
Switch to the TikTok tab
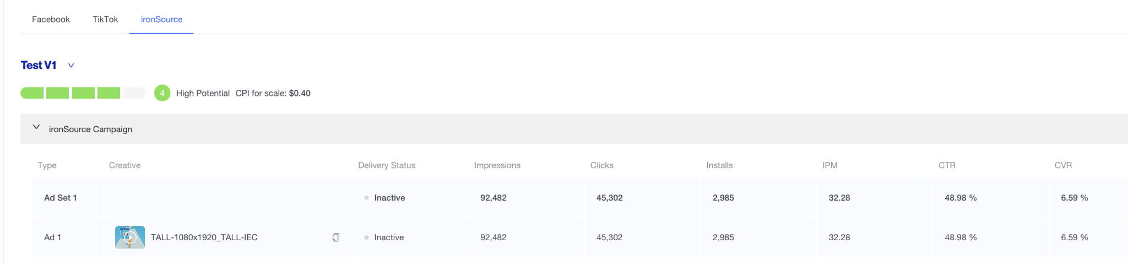click(105, 19)
